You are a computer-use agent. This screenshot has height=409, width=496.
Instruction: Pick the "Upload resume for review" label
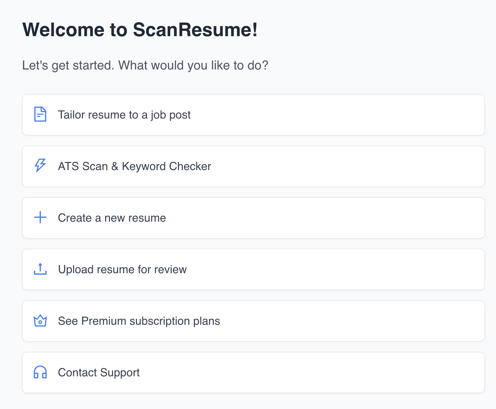tap(122, 269)
